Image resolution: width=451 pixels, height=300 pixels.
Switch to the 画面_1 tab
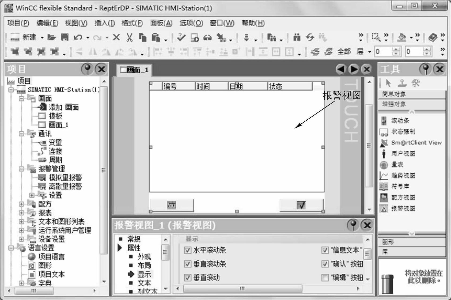point(135,70)
